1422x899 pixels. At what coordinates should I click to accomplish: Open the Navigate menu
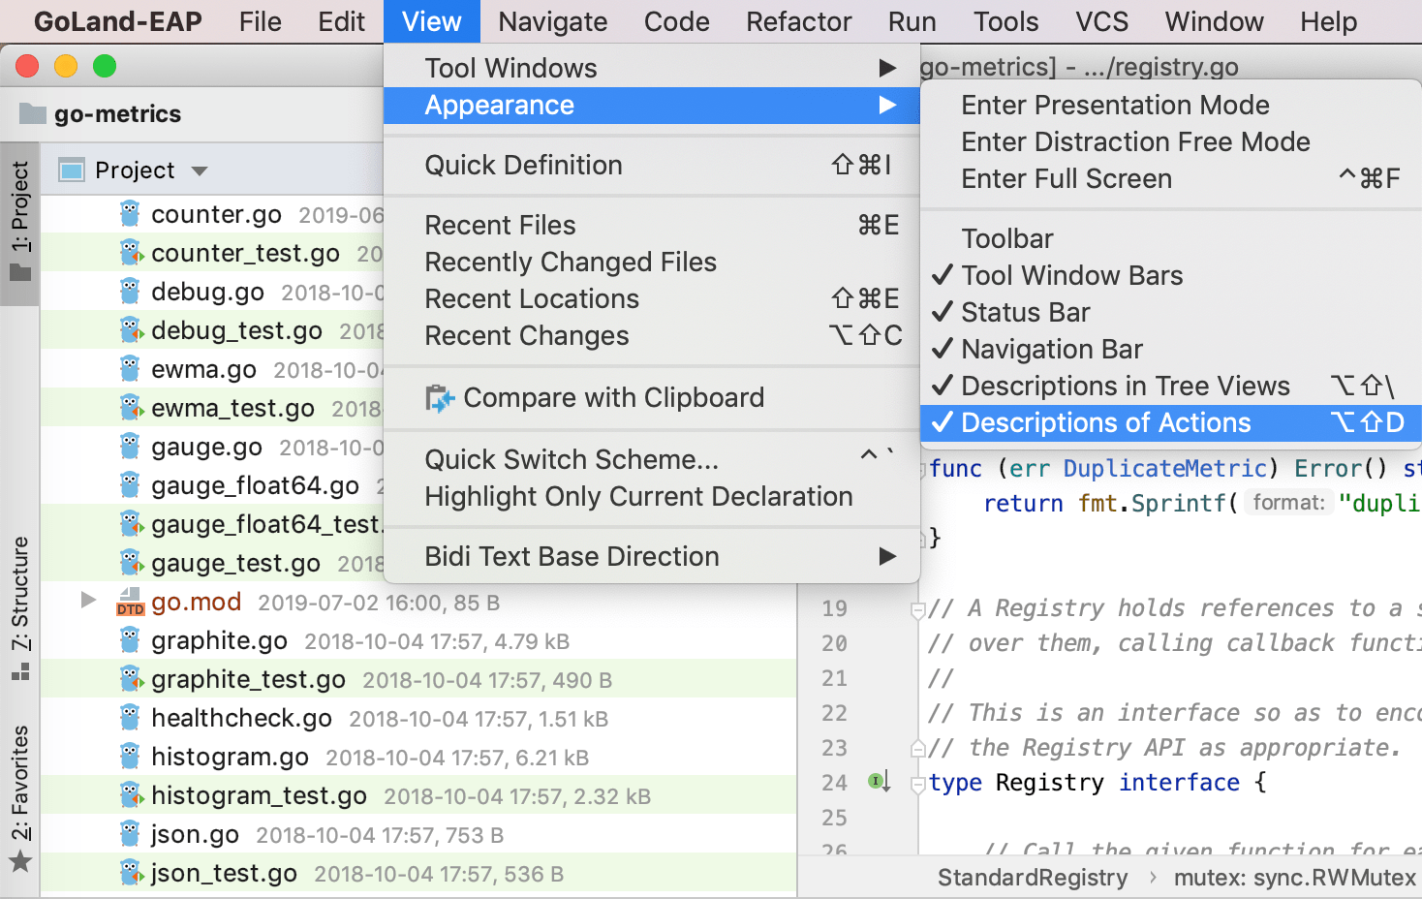(553, 21)
